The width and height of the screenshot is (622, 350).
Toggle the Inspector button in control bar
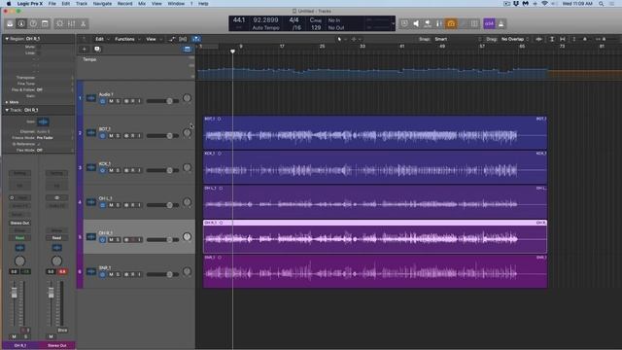(x=21, y=23)
